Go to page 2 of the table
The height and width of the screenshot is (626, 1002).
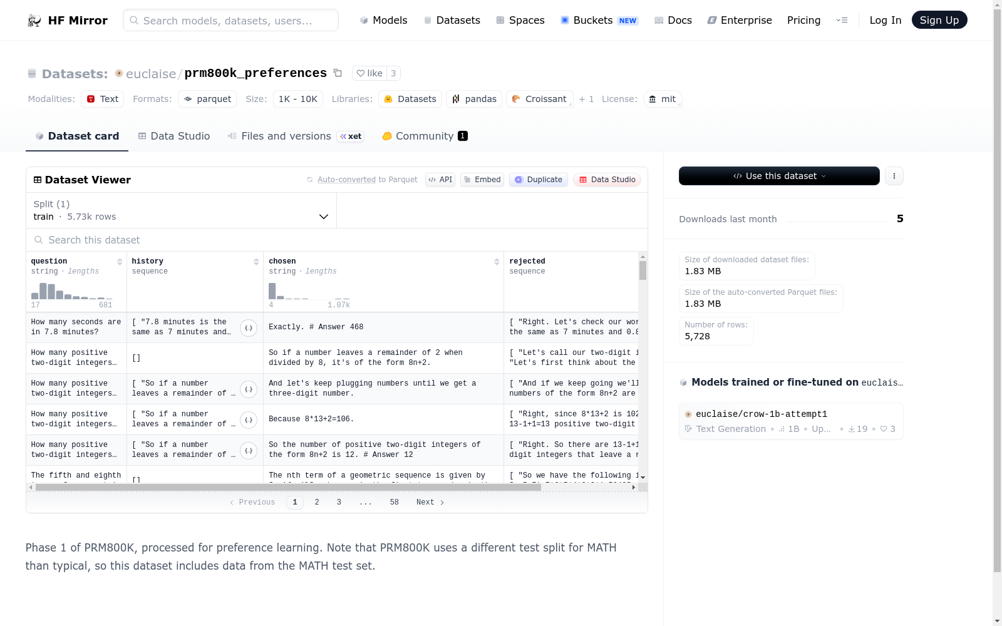(317, 502)
